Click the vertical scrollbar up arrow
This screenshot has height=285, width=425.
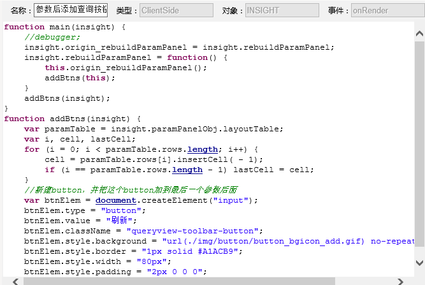click(x=419, y=34)
